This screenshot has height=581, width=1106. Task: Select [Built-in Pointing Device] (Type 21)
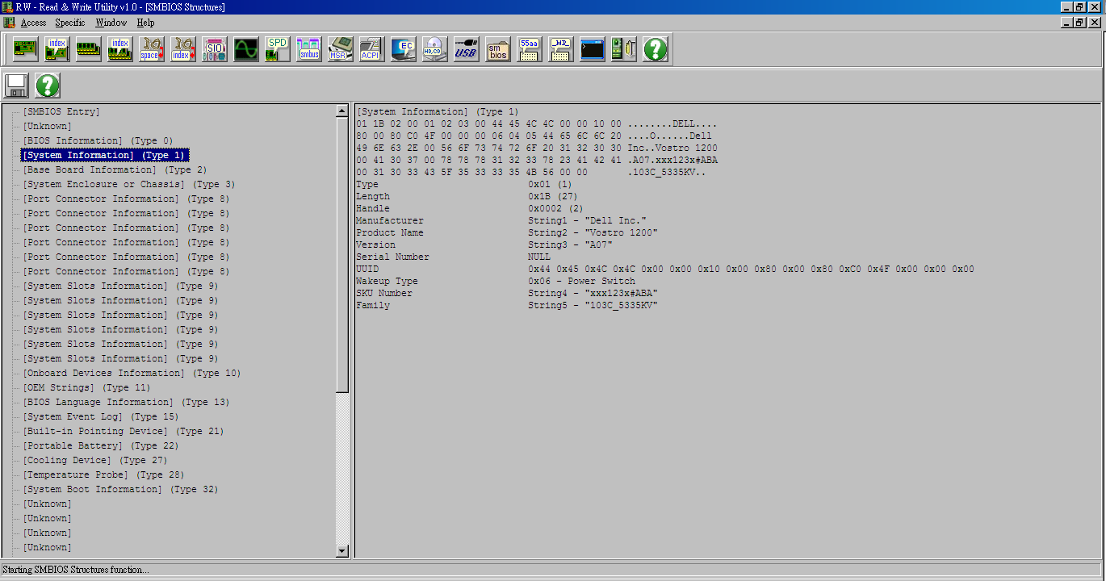click(123, 431)
